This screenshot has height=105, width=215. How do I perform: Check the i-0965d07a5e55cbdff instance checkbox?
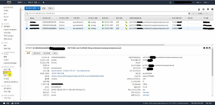tap(27, 25)
